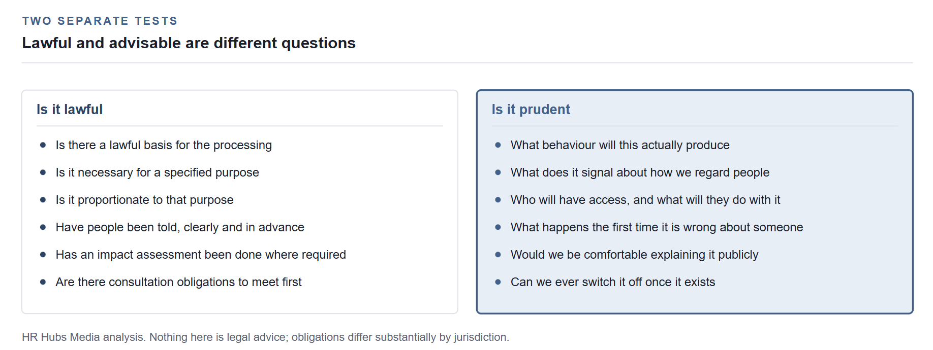
Task: Click 'What does it signal about how we regard people'
Action: point(640,172)
